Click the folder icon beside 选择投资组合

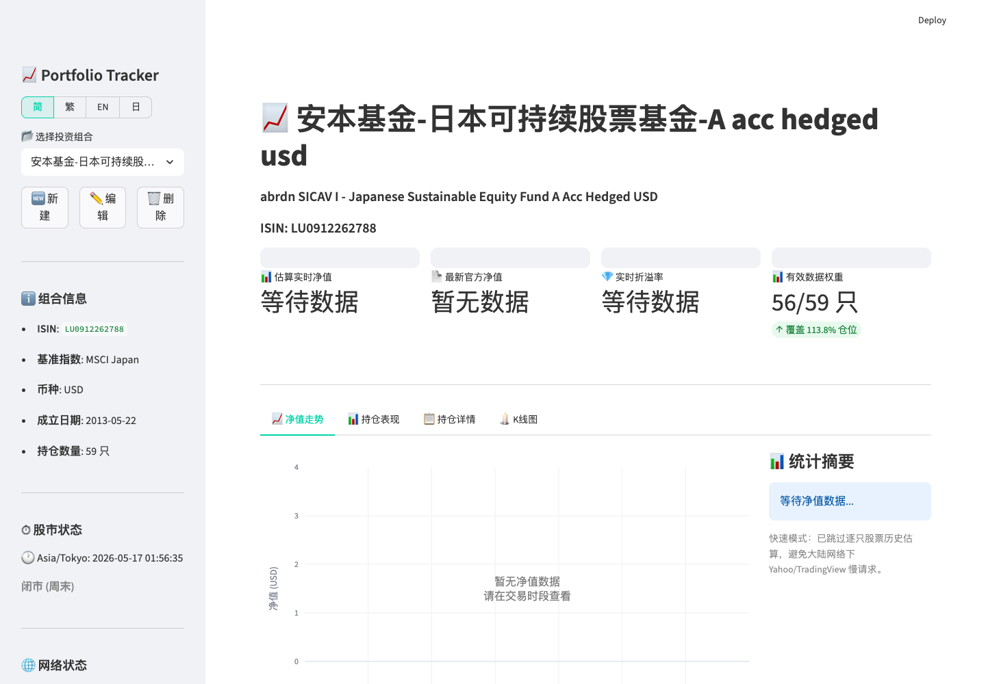coord(27,136)
